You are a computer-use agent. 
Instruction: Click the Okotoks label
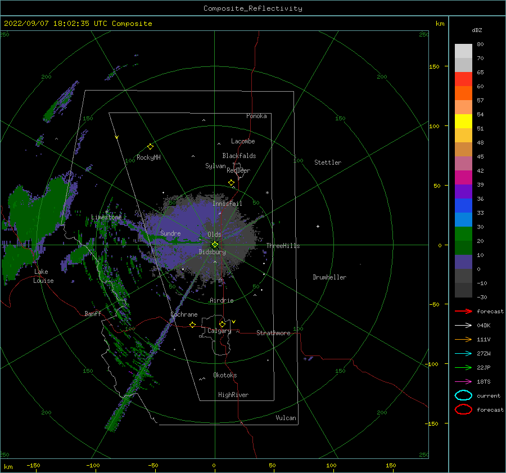(225, 375)
